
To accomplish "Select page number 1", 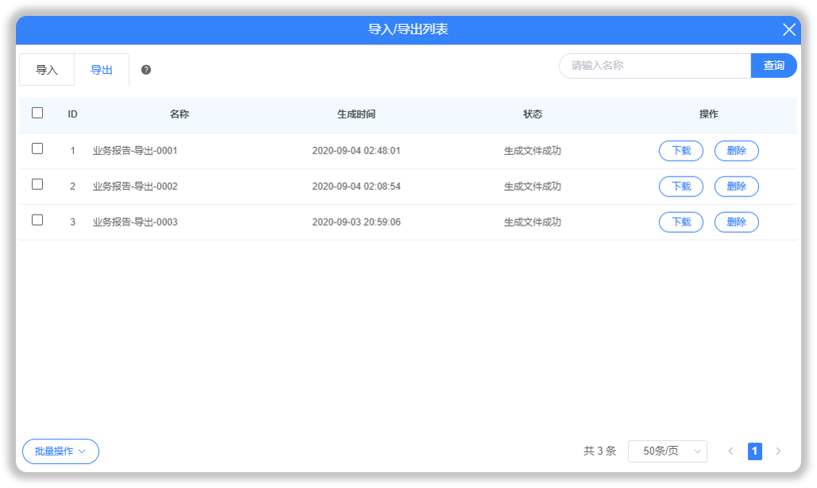I will (x=754, y=451).
